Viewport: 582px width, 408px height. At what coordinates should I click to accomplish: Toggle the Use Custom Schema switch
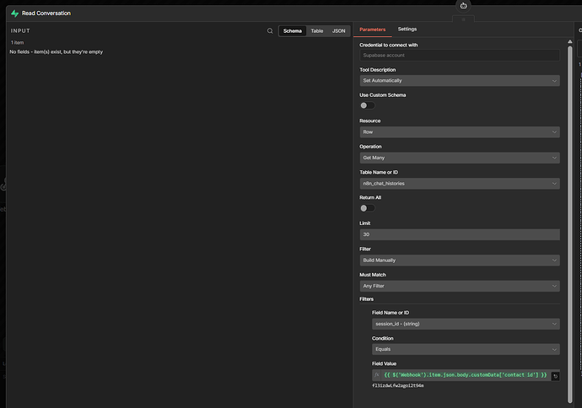[x=367, y=105]
